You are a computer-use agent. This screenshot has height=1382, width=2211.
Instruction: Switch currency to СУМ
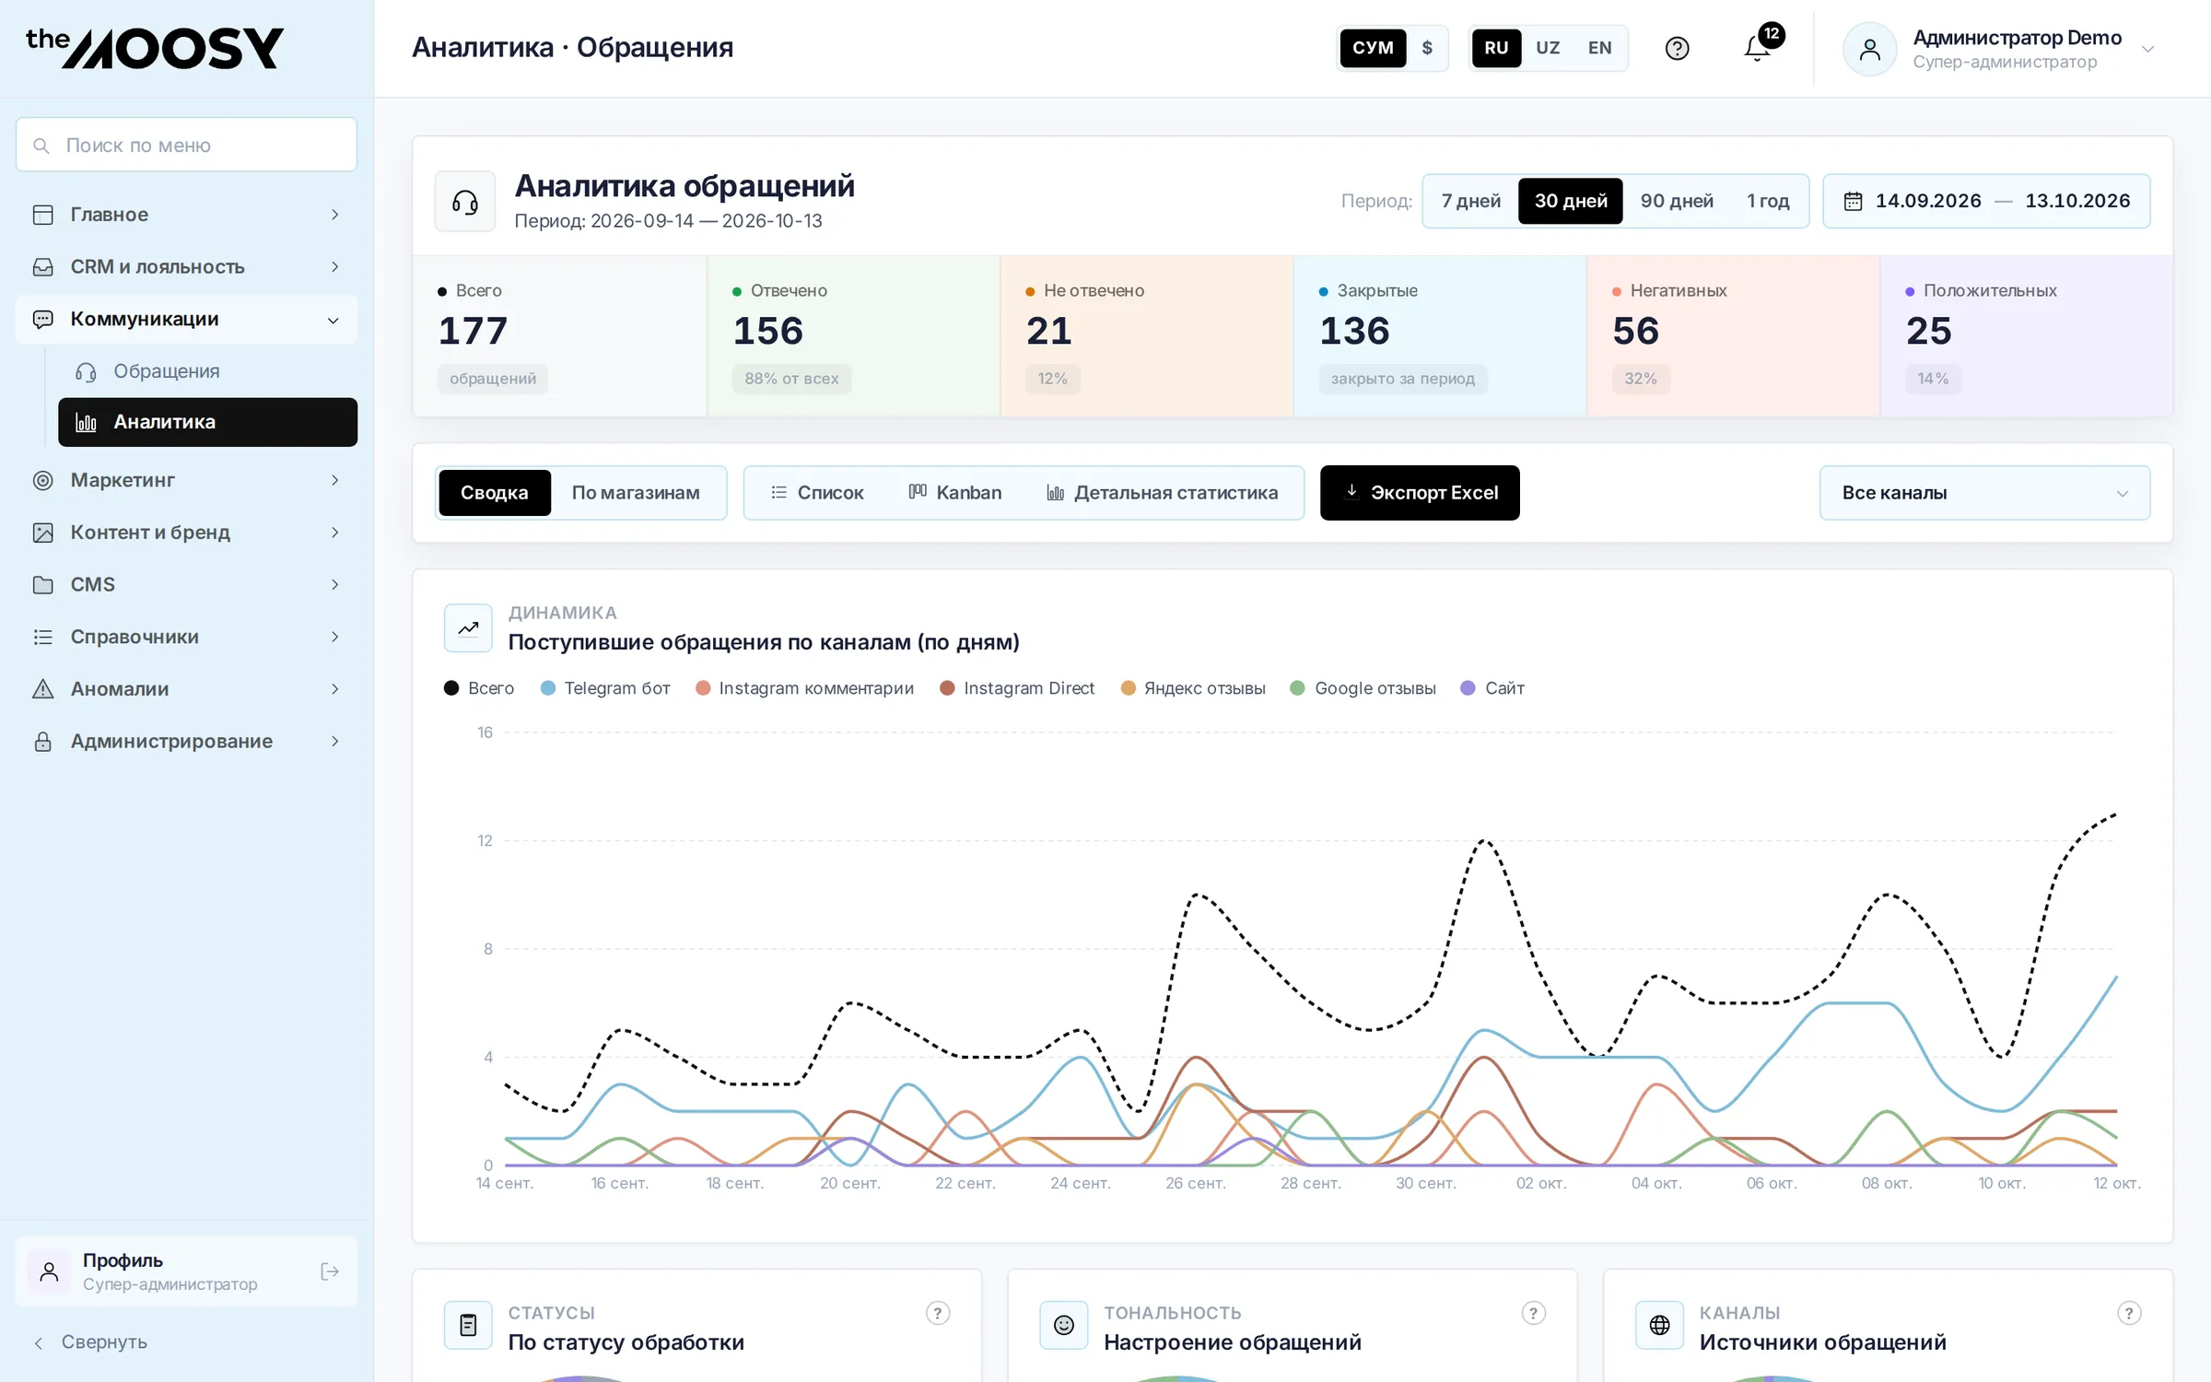(x=1373, y=48)
